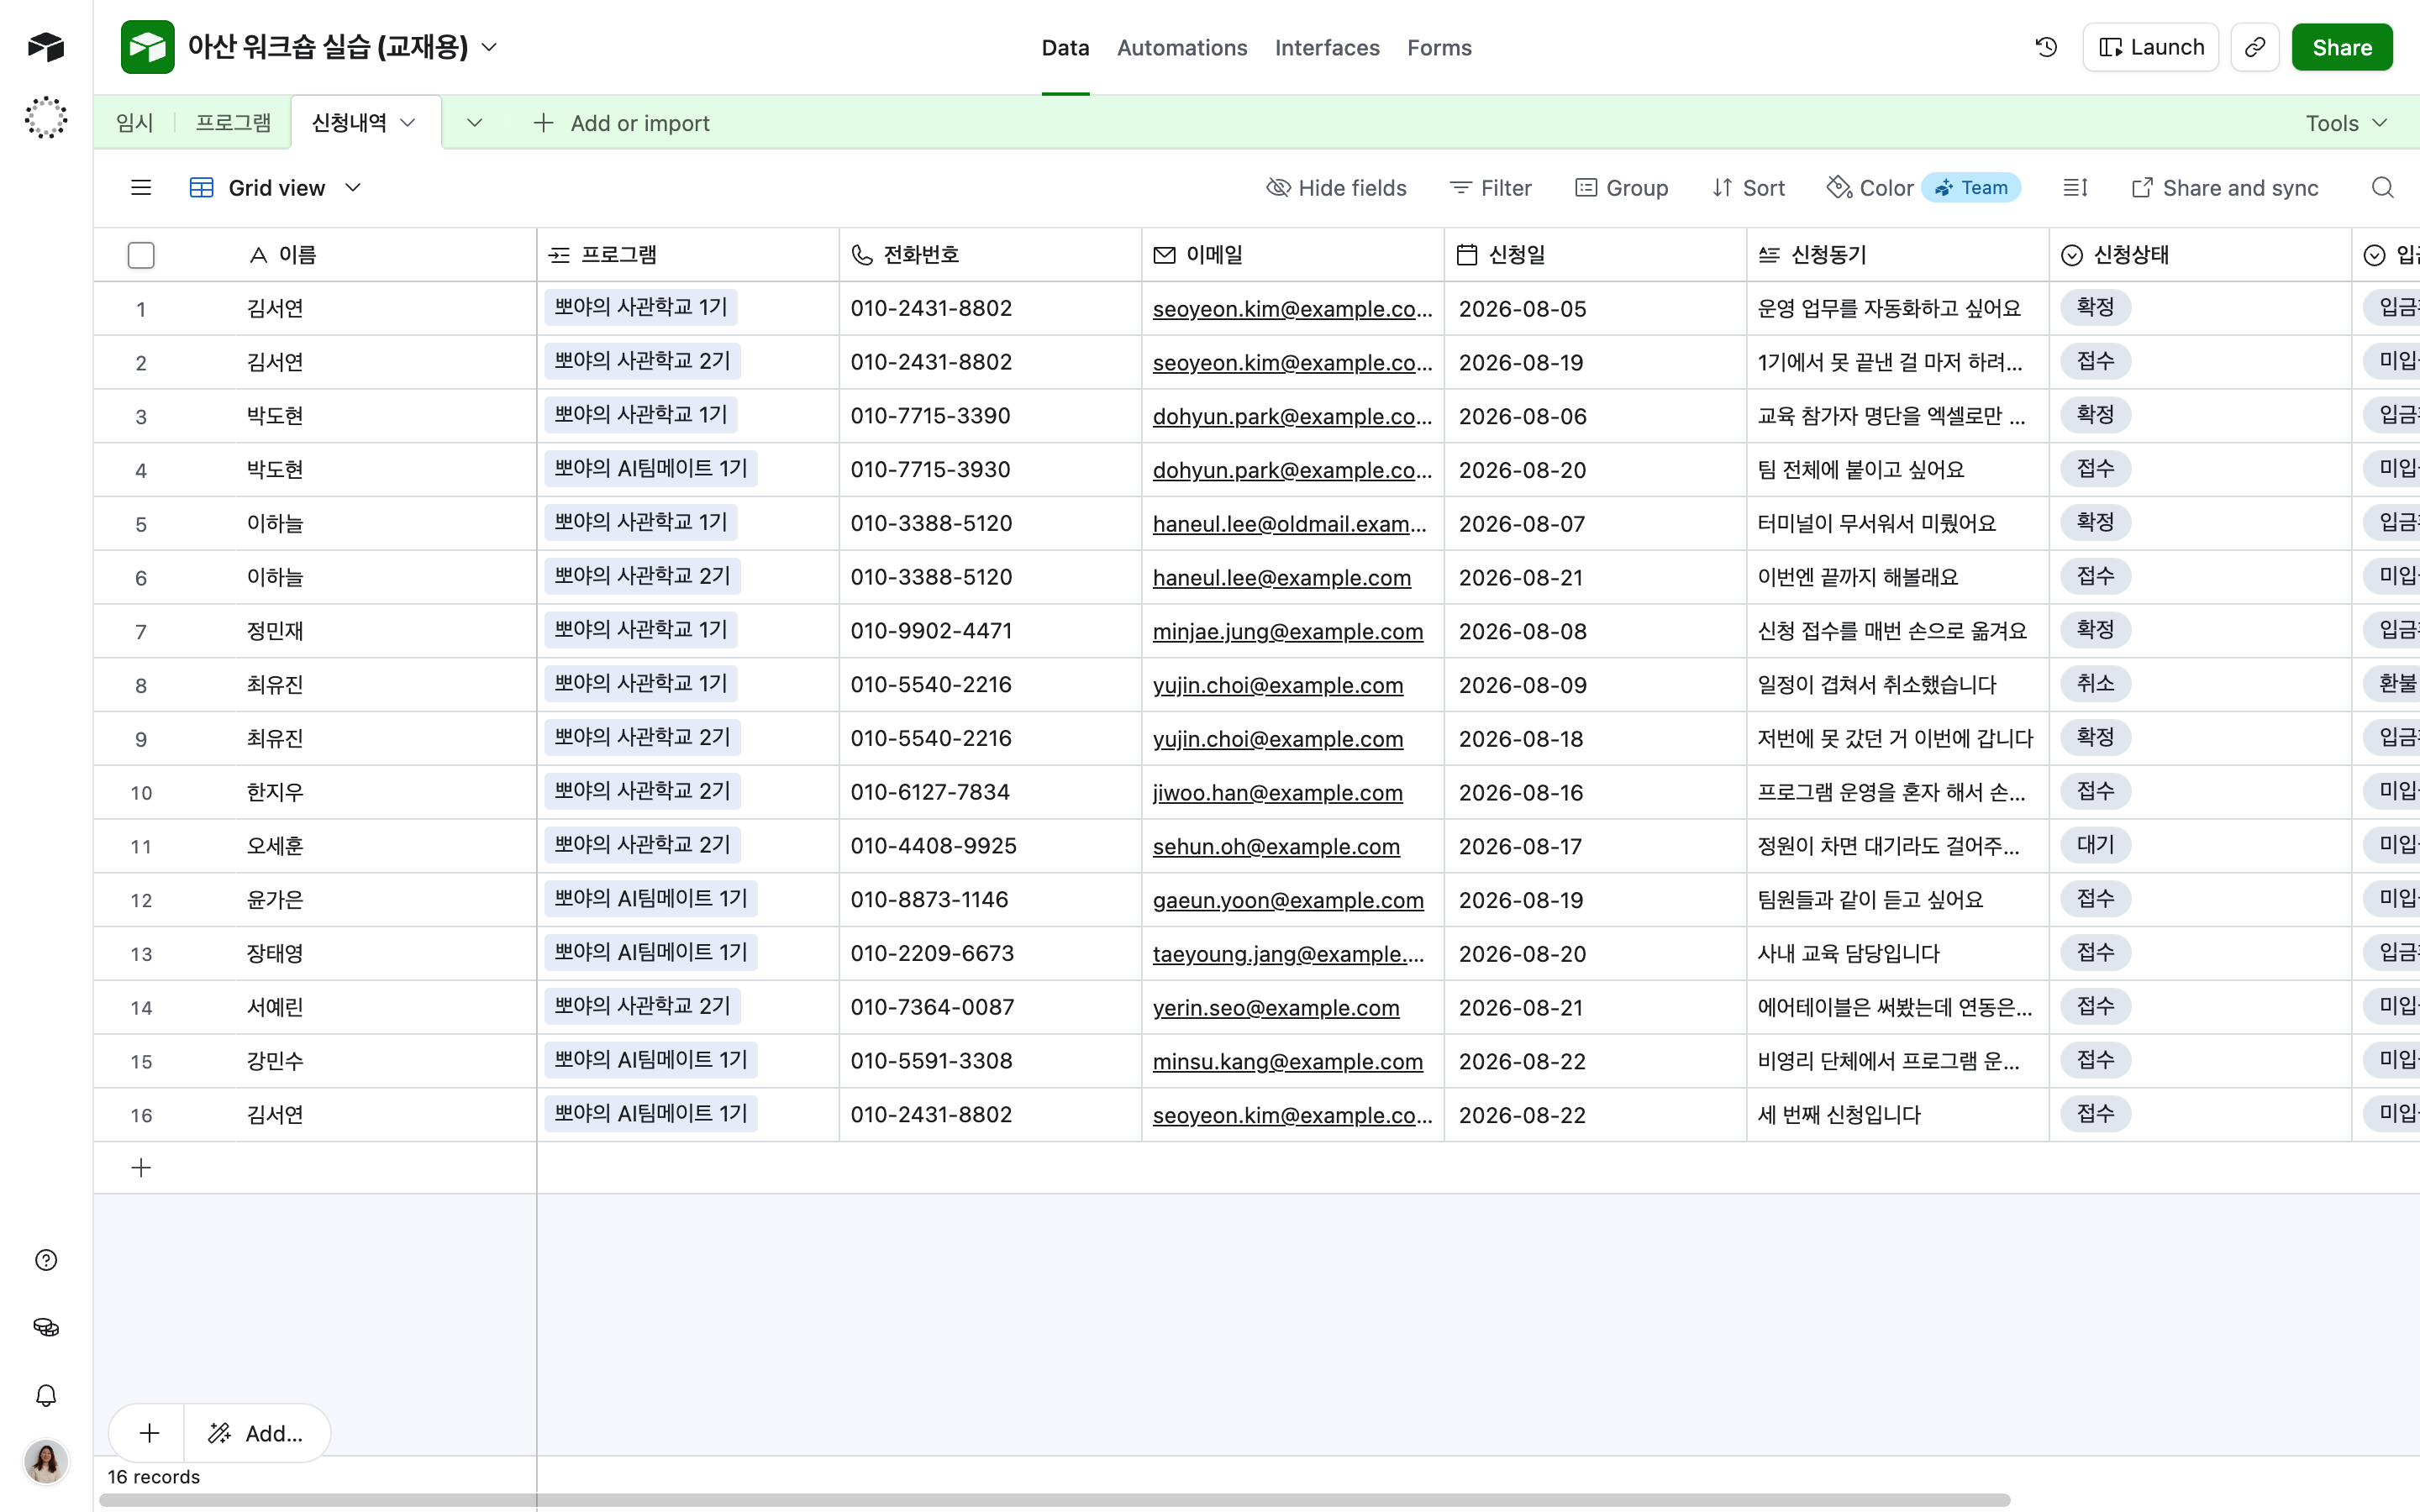The width and height of the screenshot is (2420, 1512).
Task: Click Hide fields in toolbar
Action: [x=1337, y=188]
